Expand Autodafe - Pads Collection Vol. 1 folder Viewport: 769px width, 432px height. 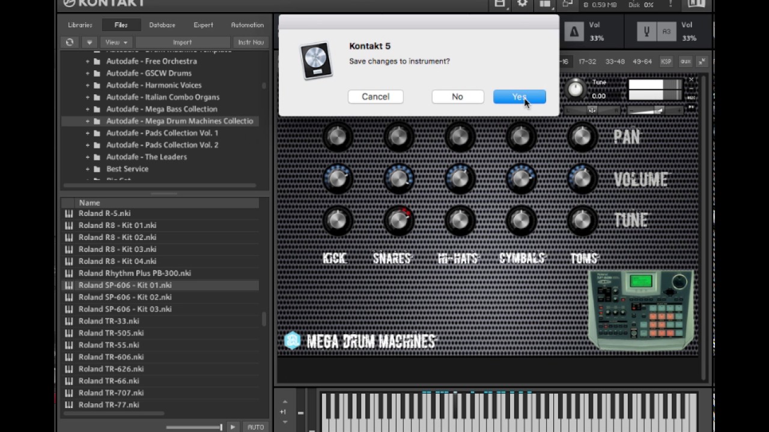coord(88,133)
